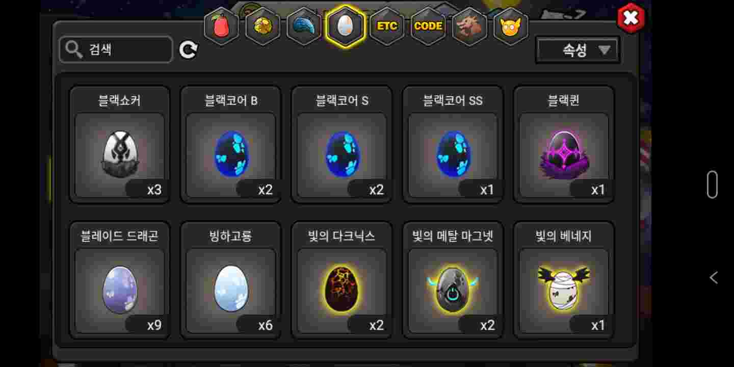Click the 검색 search input field
This screenshot has height=367, width=734.
point(116,49)
